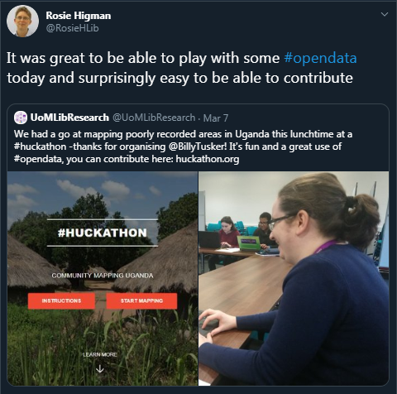397x394 pixels.
Task: Select the @UoMLibResearch handle
Action: tap(154, 118)
